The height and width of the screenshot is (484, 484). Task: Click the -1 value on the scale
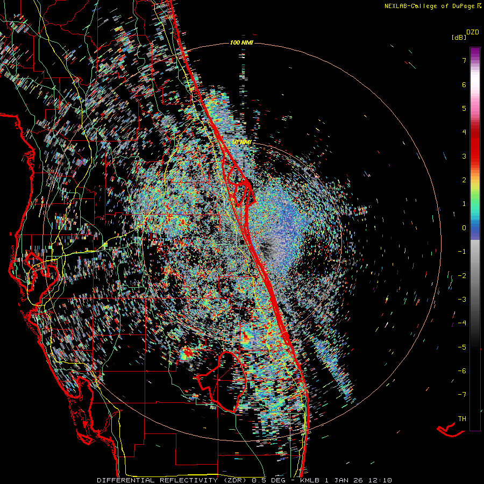tap(462, 252)
